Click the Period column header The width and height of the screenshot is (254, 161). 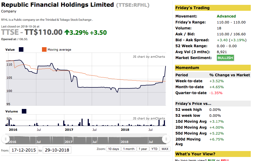click(x=182, y=75)
